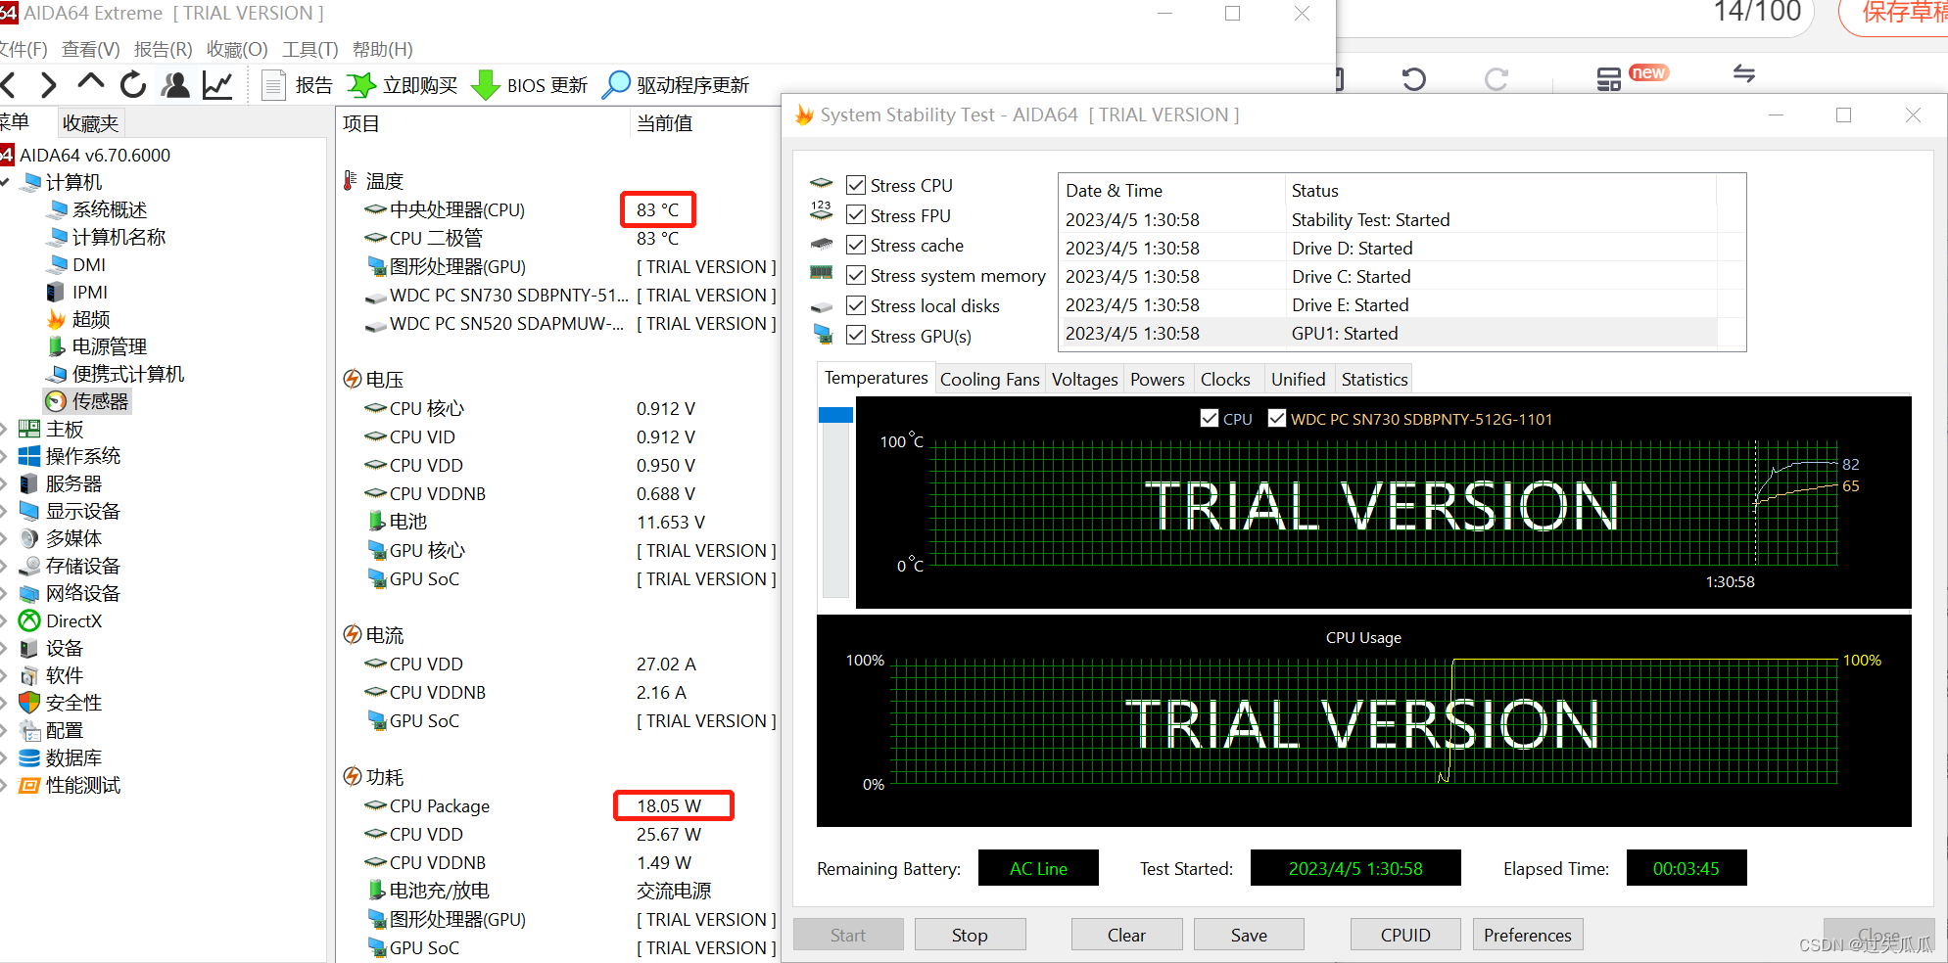Collapse the 计算机 tree node

pos(6,182)
